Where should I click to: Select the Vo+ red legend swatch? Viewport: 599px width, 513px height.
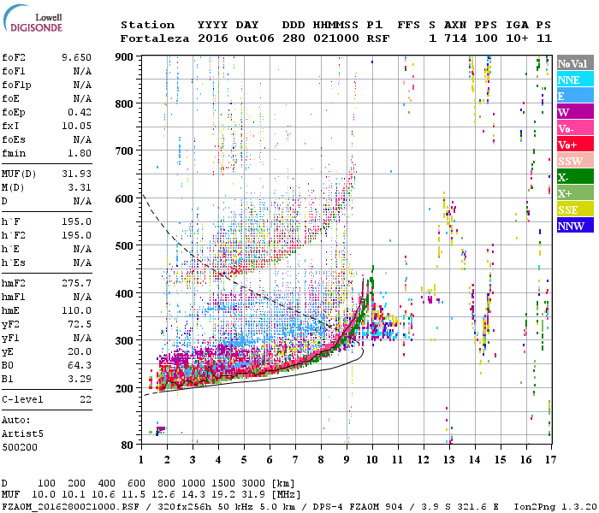(x=575, y=144)
